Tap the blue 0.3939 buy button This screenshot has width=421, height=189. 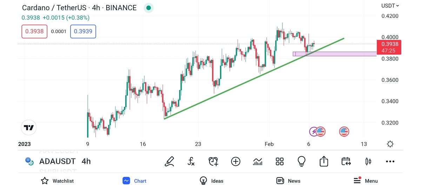point(83,31)
